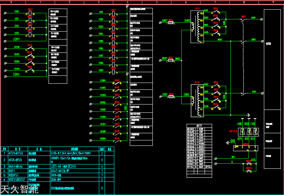Click the 天久智能 watermark text
This screenshot has width=284, height=195.
pyautogui.click(x=20, y=190)
